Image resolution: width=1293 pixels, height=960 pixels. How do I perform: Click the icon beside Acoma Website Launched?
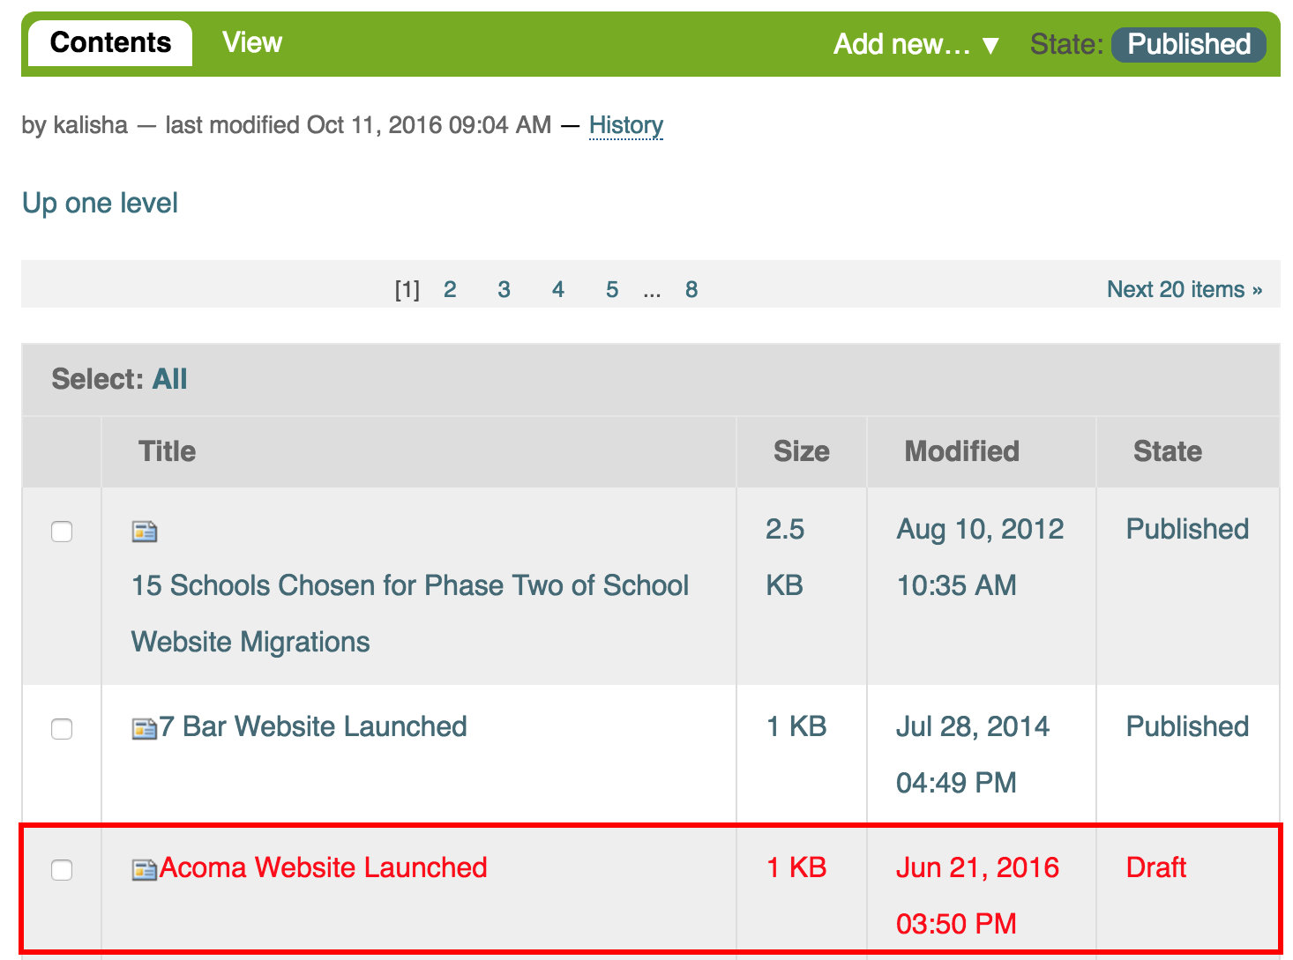[x=145, y=870]
